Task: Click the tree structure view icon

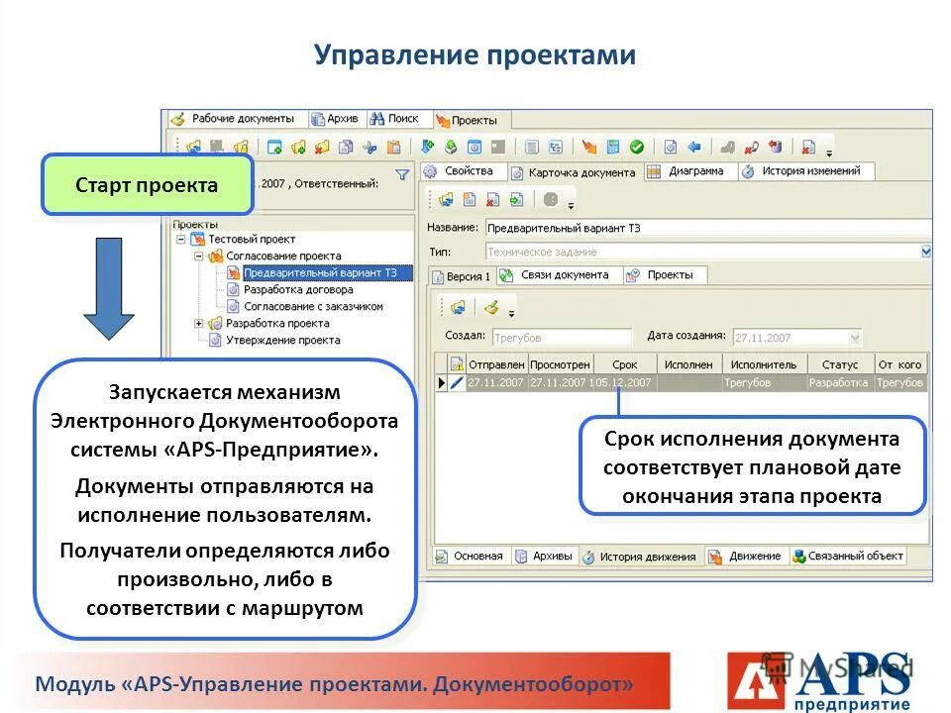Action: tap(556, 147)
